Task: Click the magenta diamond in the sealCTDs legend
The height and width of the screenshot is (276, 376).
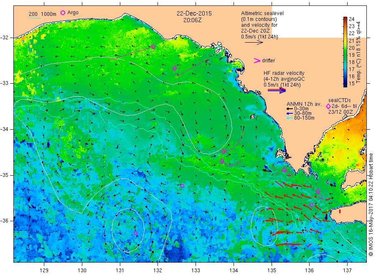Action: 328,106
